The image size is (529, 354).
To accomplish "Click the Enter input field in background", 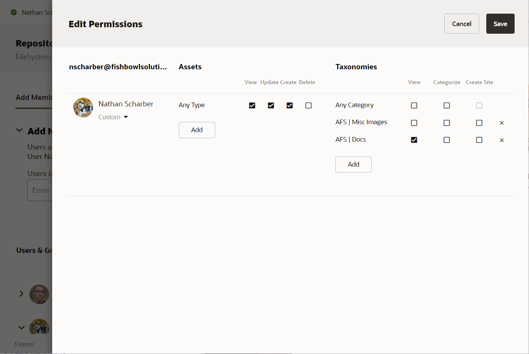I will coord(40,190).
